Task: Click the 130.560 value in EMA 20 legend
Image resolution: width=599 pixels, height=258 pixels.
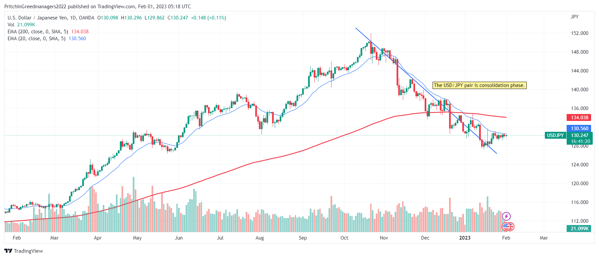Action: [77, 39]
